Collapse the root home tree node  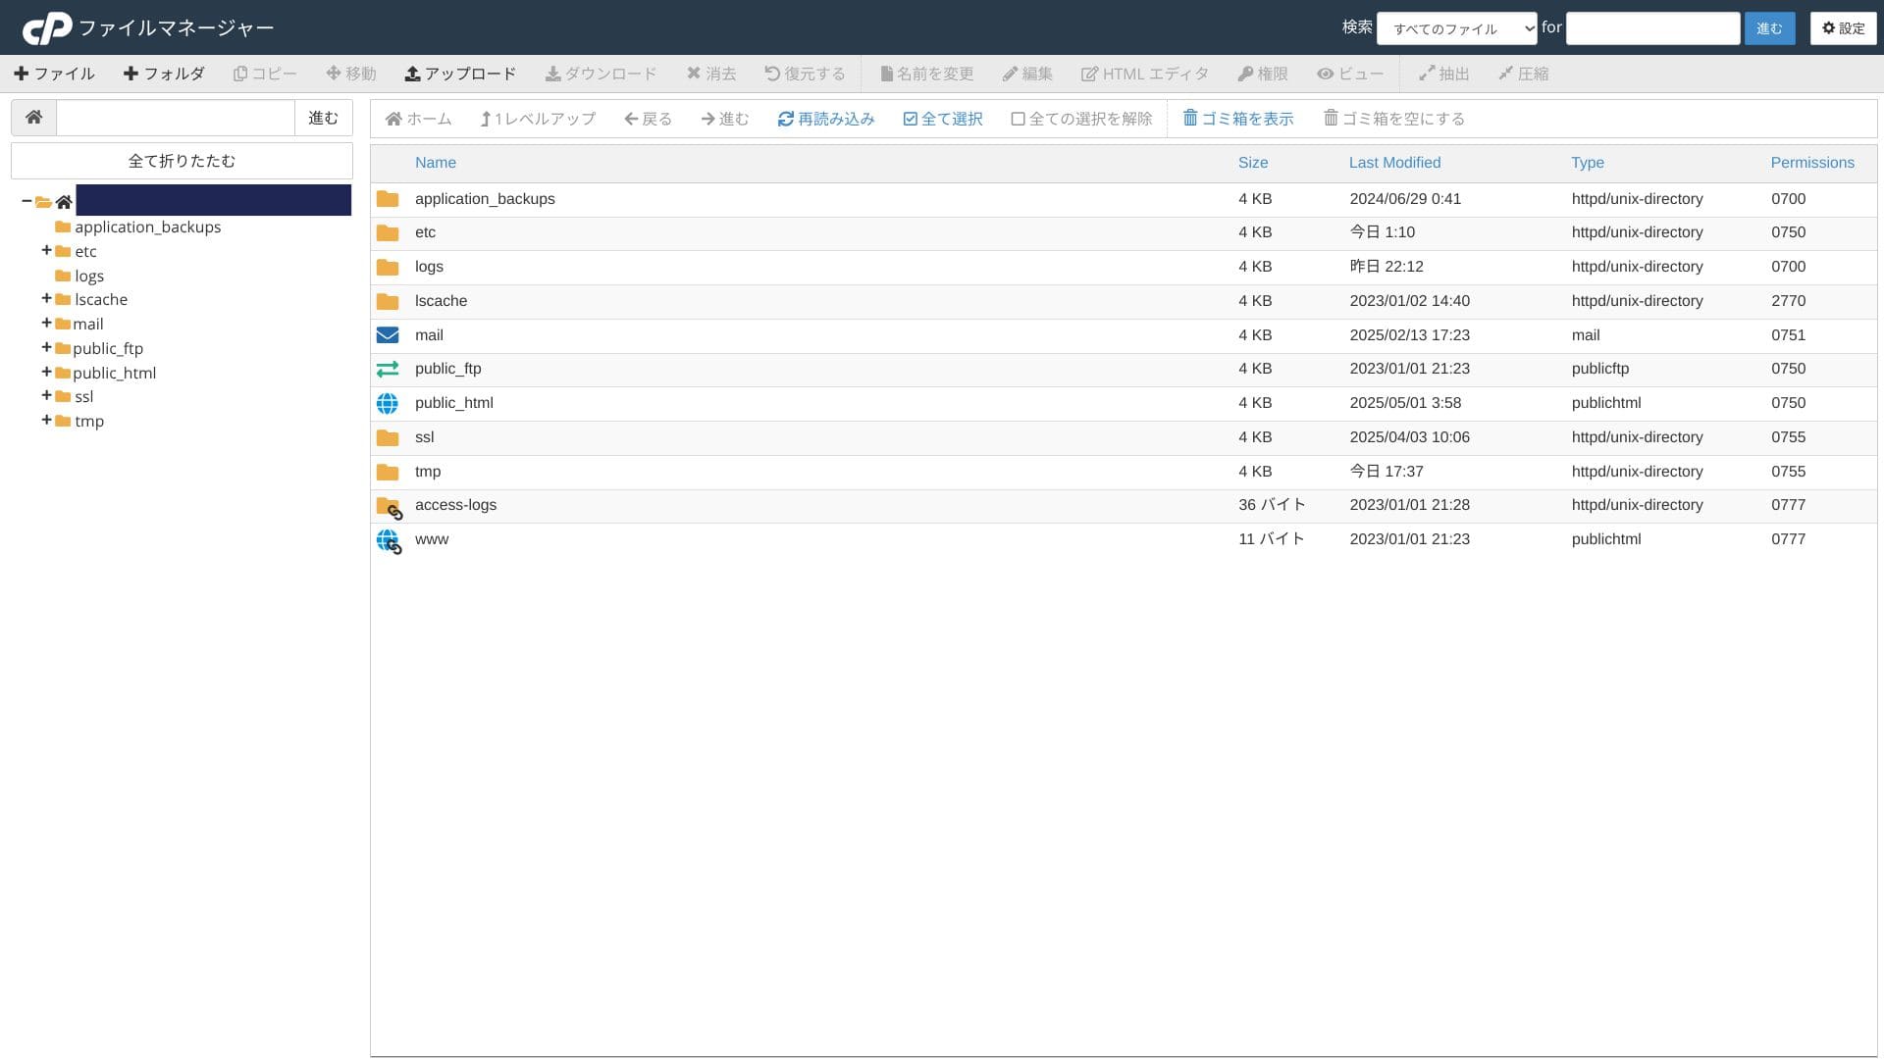coord(26,201)
